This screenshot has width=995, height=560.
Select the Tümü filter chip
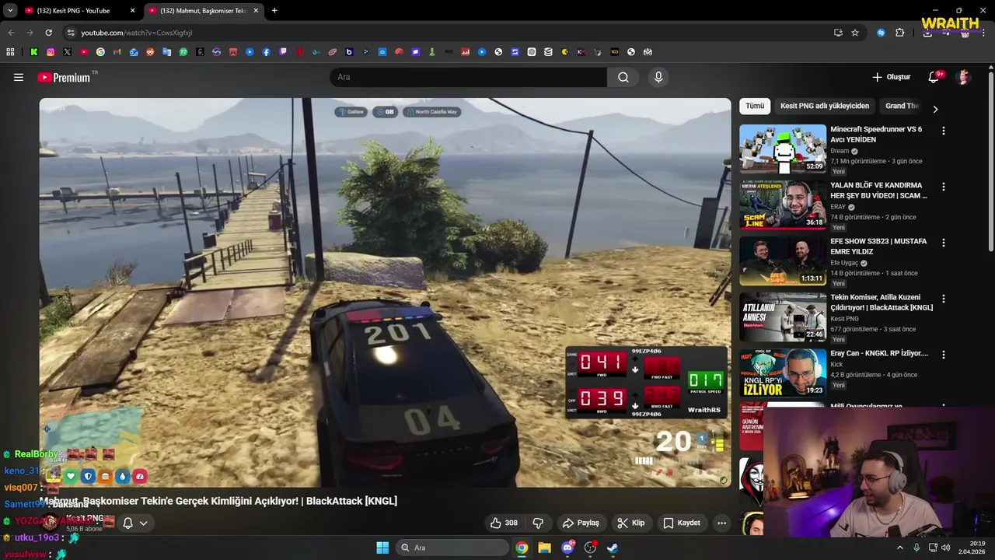click(x=755, y=106)
